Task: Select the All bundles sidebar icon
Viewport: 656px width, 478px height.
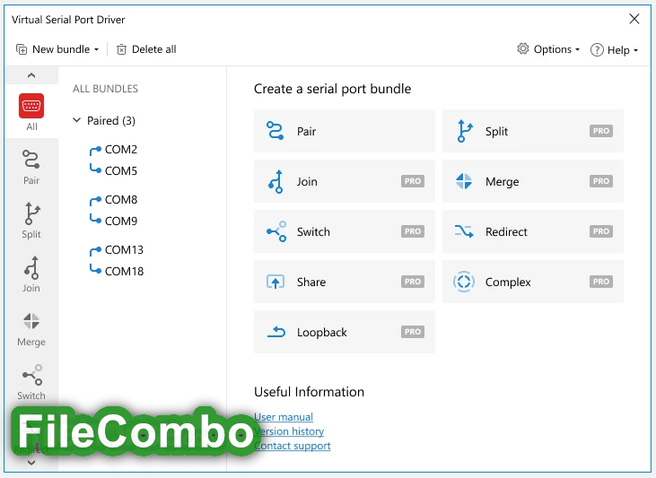Action: [31, 112]
